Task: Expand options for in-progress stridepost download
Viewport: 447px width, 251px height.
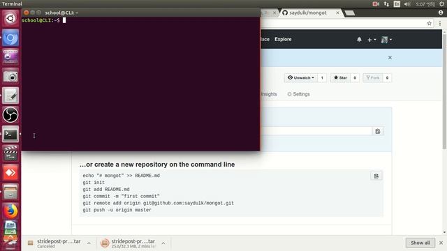Action: pyautogui.click(x=163, y=243)
